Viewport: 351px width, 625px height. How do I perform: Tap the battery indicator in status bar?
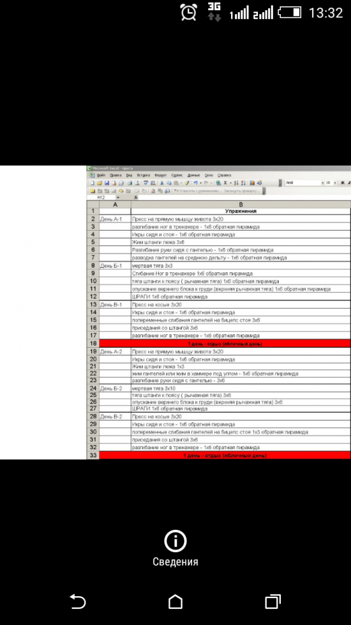[290, 12]
